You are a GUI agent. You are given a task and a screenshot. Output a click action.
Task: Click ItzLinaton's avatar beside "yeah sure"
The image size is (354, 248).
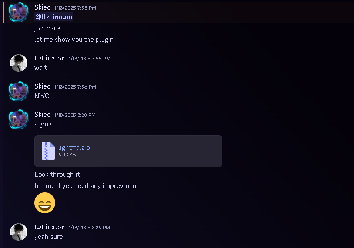pyautogui.click(x=18, y=232)
